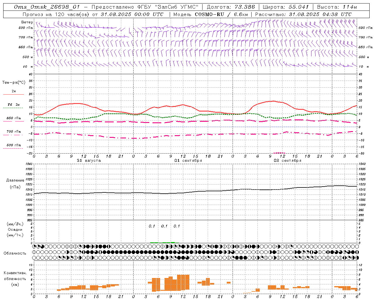Click the Td 2м legend entry
374x299 pixels.
[x=13, y=105]
